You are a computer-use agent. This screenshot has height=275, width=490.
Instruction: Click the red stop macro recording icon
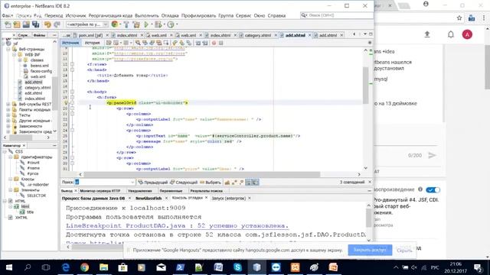214,43
